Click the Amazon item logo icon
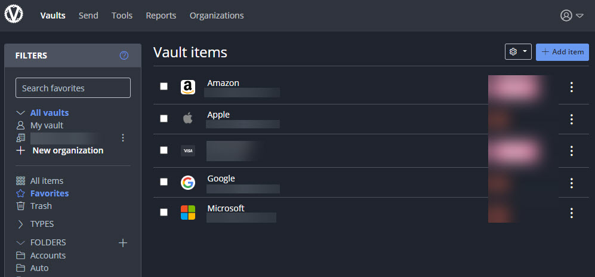The image size is (595, 277). pos(188,87)
